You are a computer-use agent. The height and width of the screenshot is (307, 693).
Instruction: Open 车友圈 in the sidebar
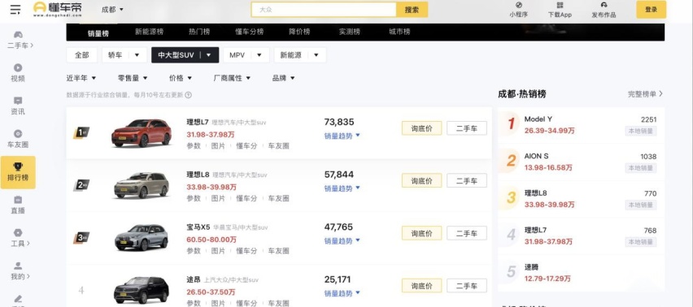[18, 139]
